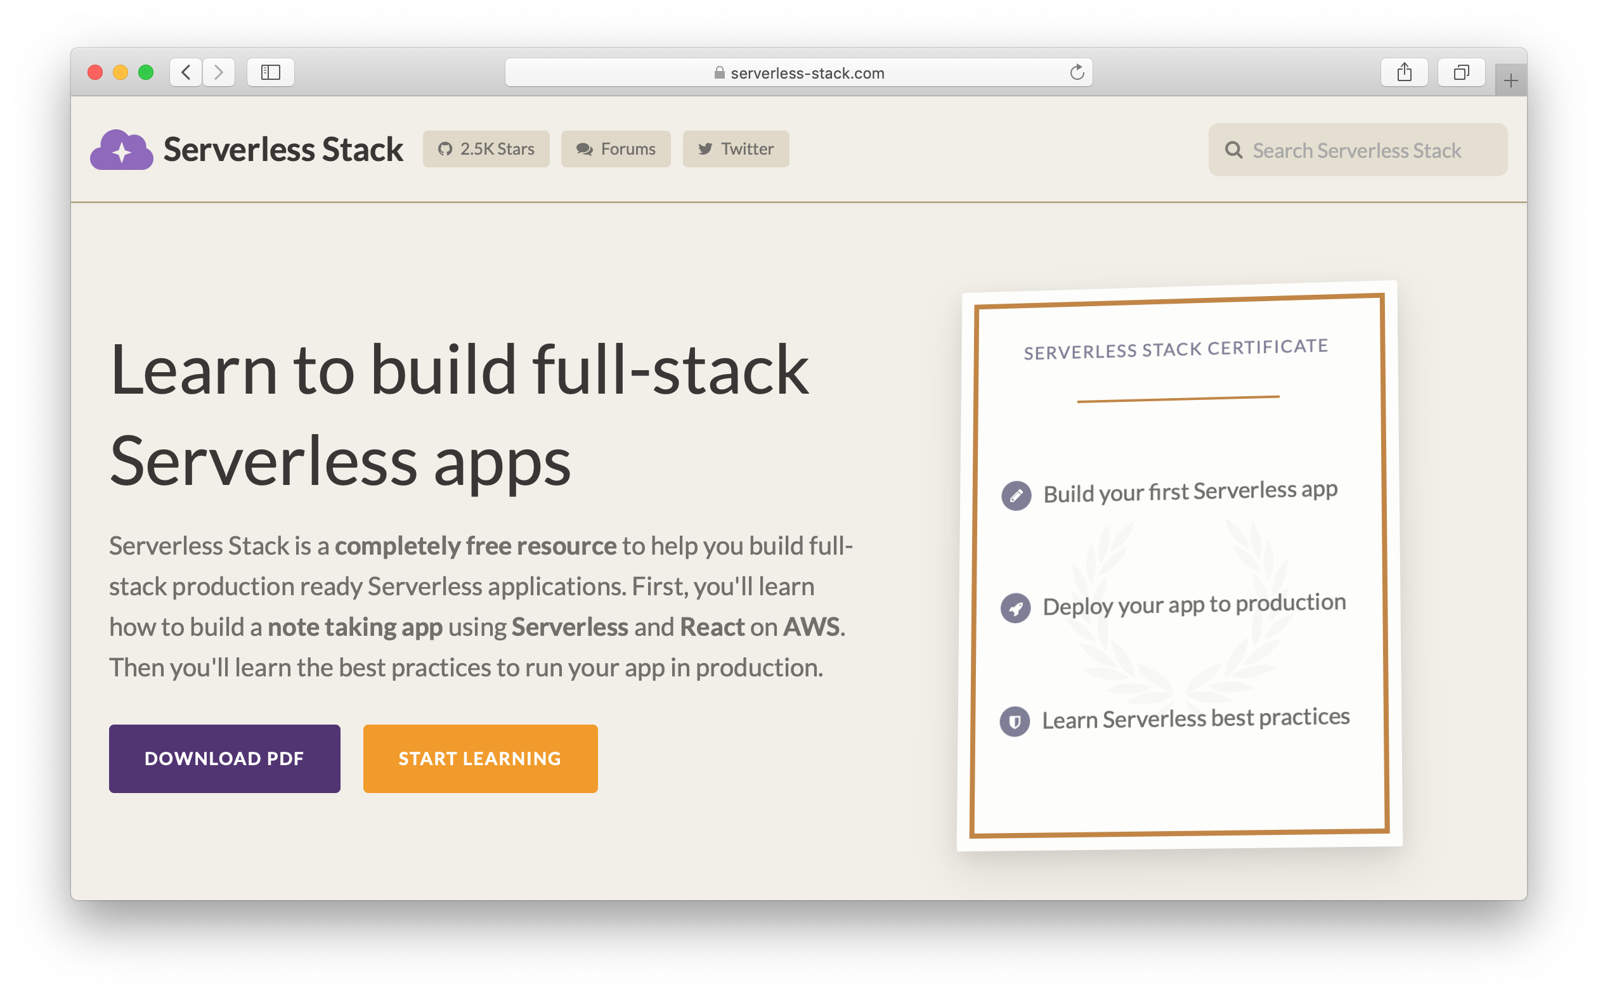Click 'Learn Serverless best practices' text
1598x994 pixels.
coord(1195,718)
